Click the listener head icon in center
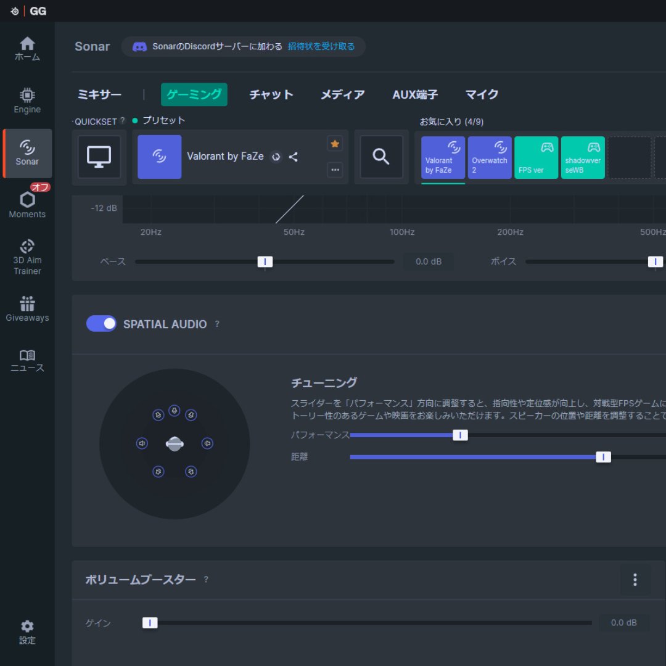Screen dimensions: 666x666 [175, 444]
